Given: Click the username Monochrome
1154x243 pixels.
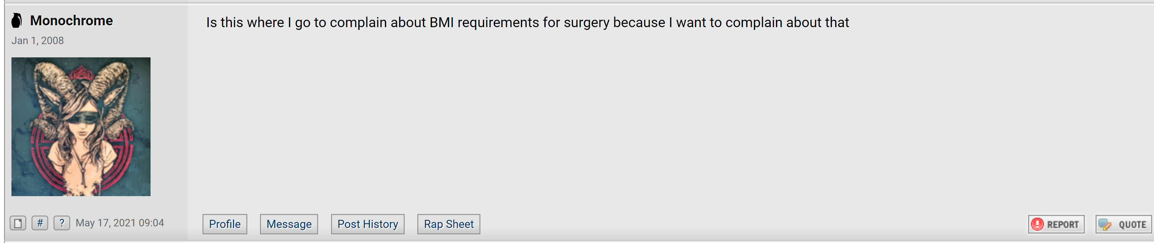Looking at the screenshot, I should [72, 21].
